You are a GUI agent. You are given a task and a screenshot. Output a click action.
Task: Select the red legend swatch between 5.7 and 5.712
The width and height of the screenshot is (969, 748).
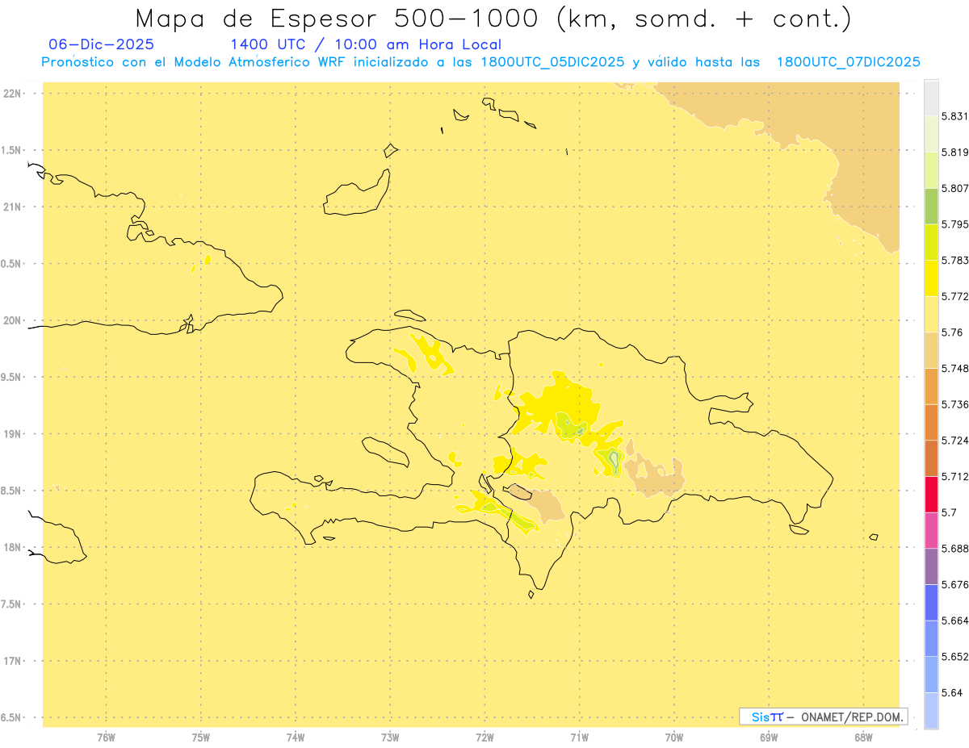point(931,494)
